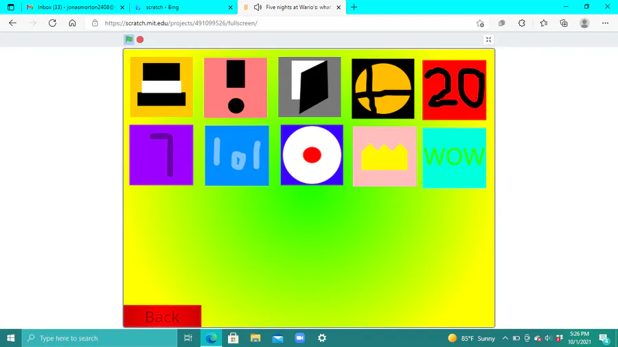Open the cyan 'WOW' tile
Viewport: 618px width, 347px height.
(x=454, y=158)
